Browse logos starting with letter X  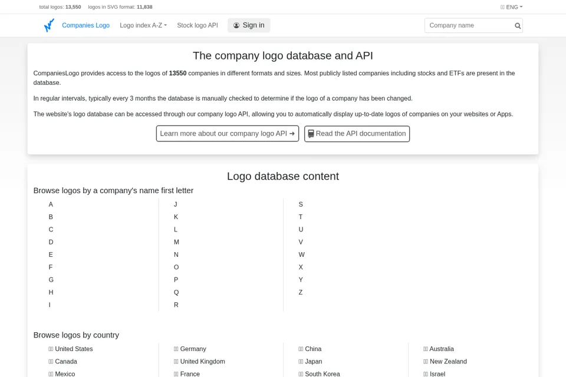click(x=301, y=267)
